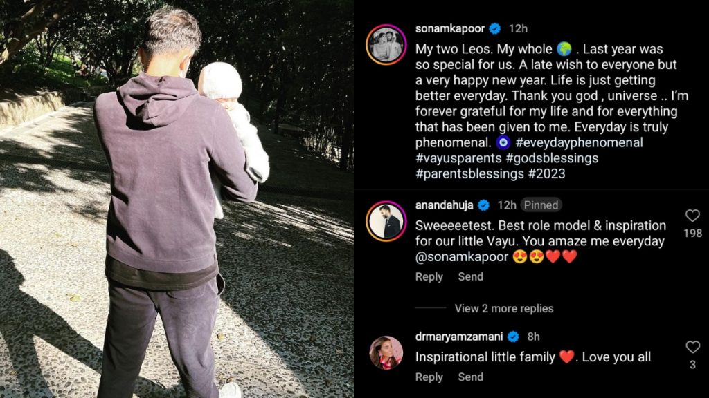Screen dimensions: 709x398
Task: Open the #vayusparents hashtag
Action: [x=458, y=158]
